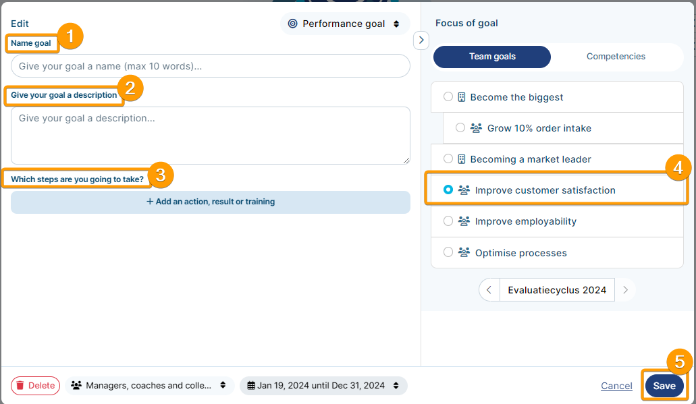Select the Optimise processes radio button
This screenshot has height=404, width=696.
[448, 252]
